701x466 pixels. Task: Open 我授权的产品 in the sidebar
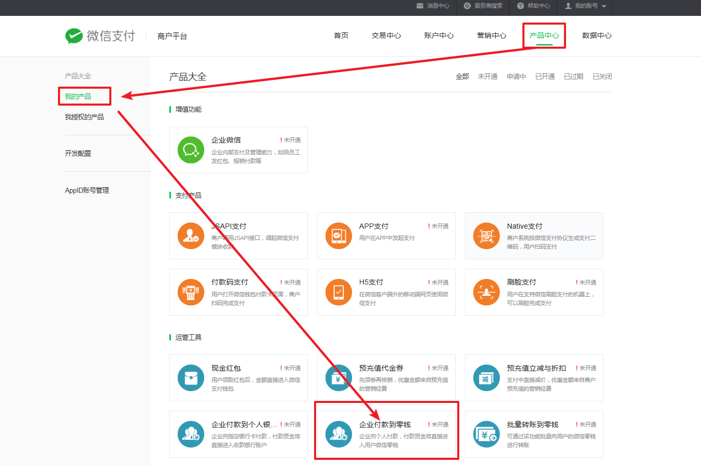[x=84, y=117]
